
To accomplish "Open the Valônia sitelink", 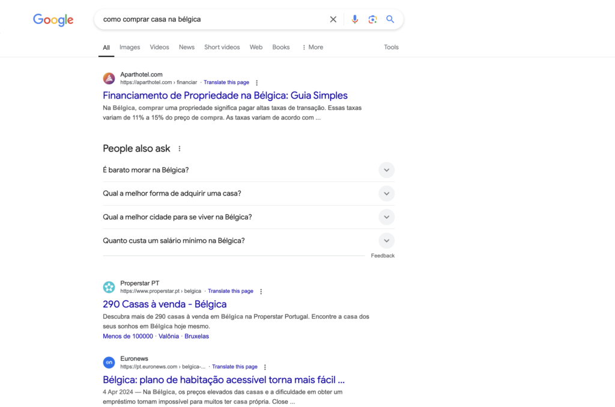I will (169, 336).
